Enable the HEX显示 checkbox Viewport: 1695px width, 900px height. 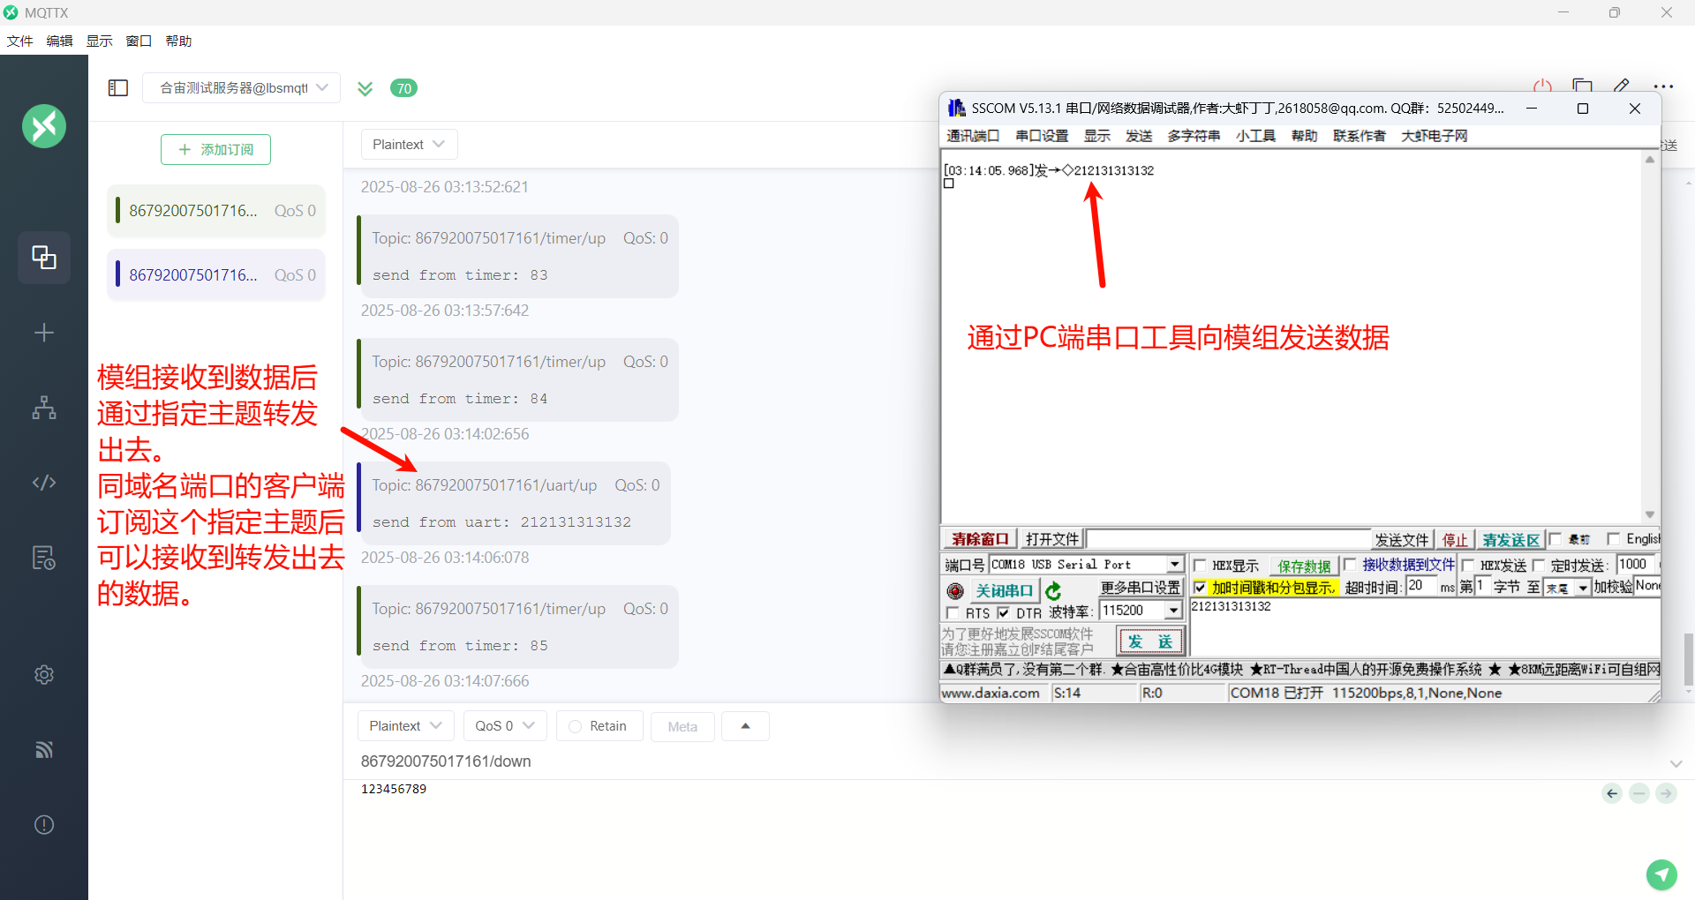click(1200, 566)
